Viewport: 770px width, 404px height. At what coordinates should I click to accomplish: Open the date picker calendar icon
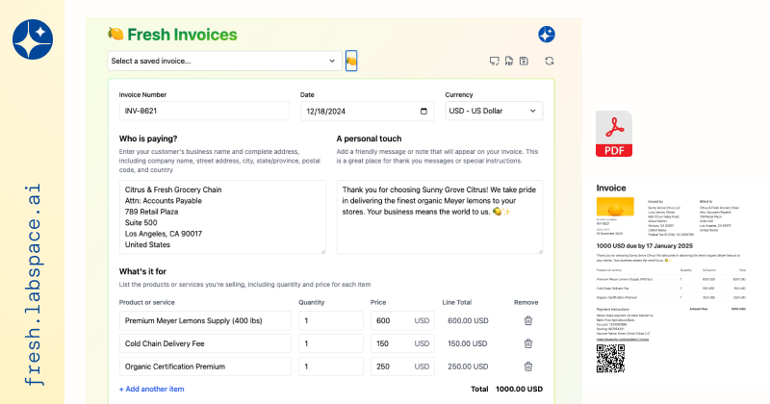[425, 111]
